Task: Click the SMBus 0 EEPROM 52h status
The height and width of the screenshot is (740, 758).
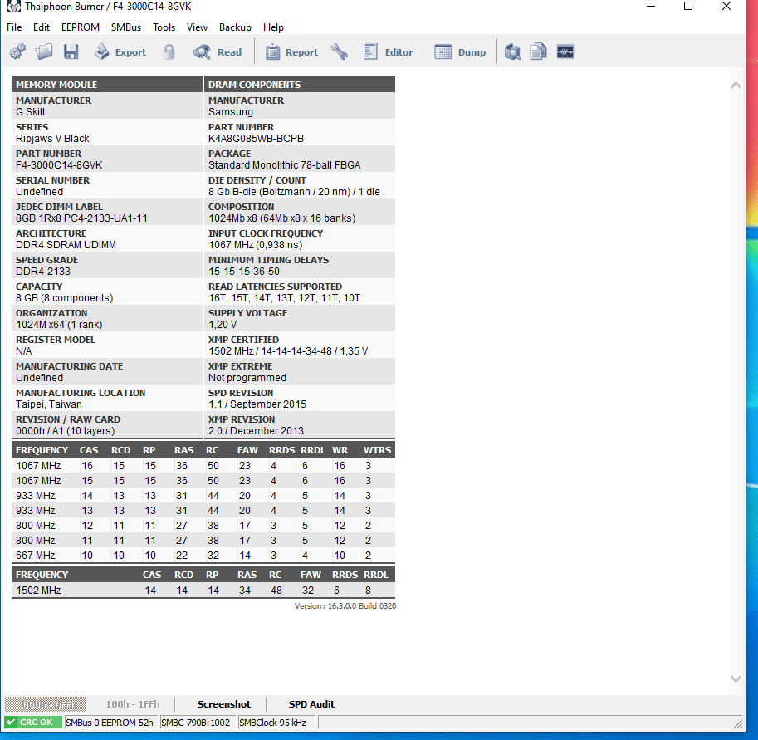Action: coord(110,722)
